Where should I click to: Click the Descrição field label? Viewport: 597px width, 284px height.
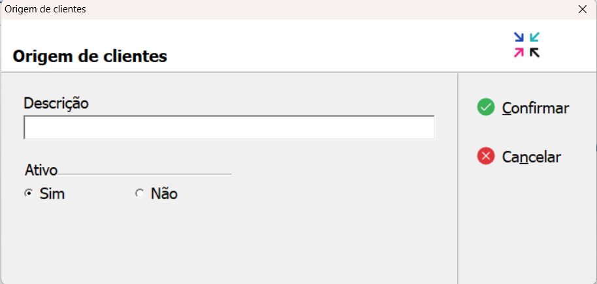point(56,103)
